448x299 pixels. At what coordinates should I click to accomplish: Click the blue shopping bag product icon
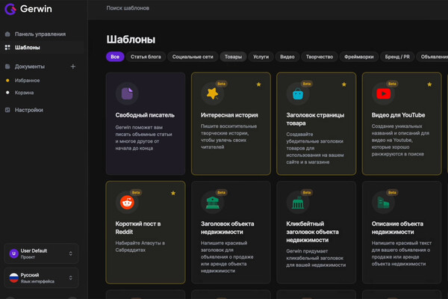[297, 93]
